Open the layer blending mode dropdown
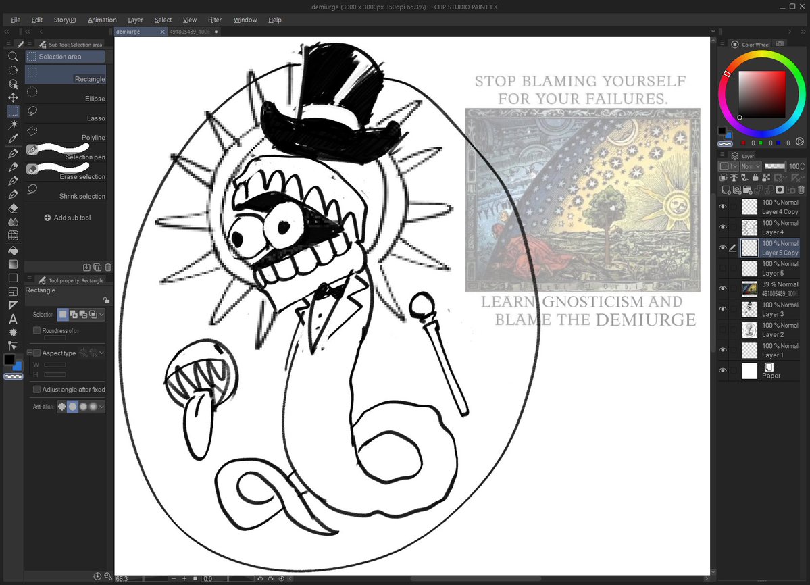The width and height of the screenshot is (810, 585). (x=751, y=166)
